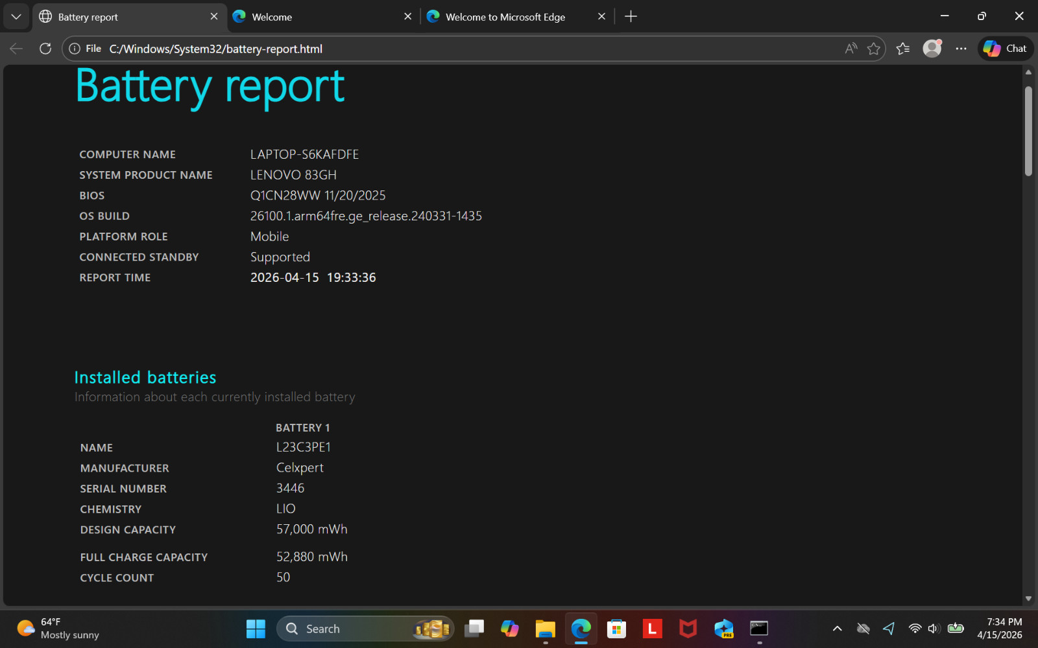Click the Microsoft Edge taskbar icon
The image size is (1038, 648).
pyautogui.click(x=581, y=629)
